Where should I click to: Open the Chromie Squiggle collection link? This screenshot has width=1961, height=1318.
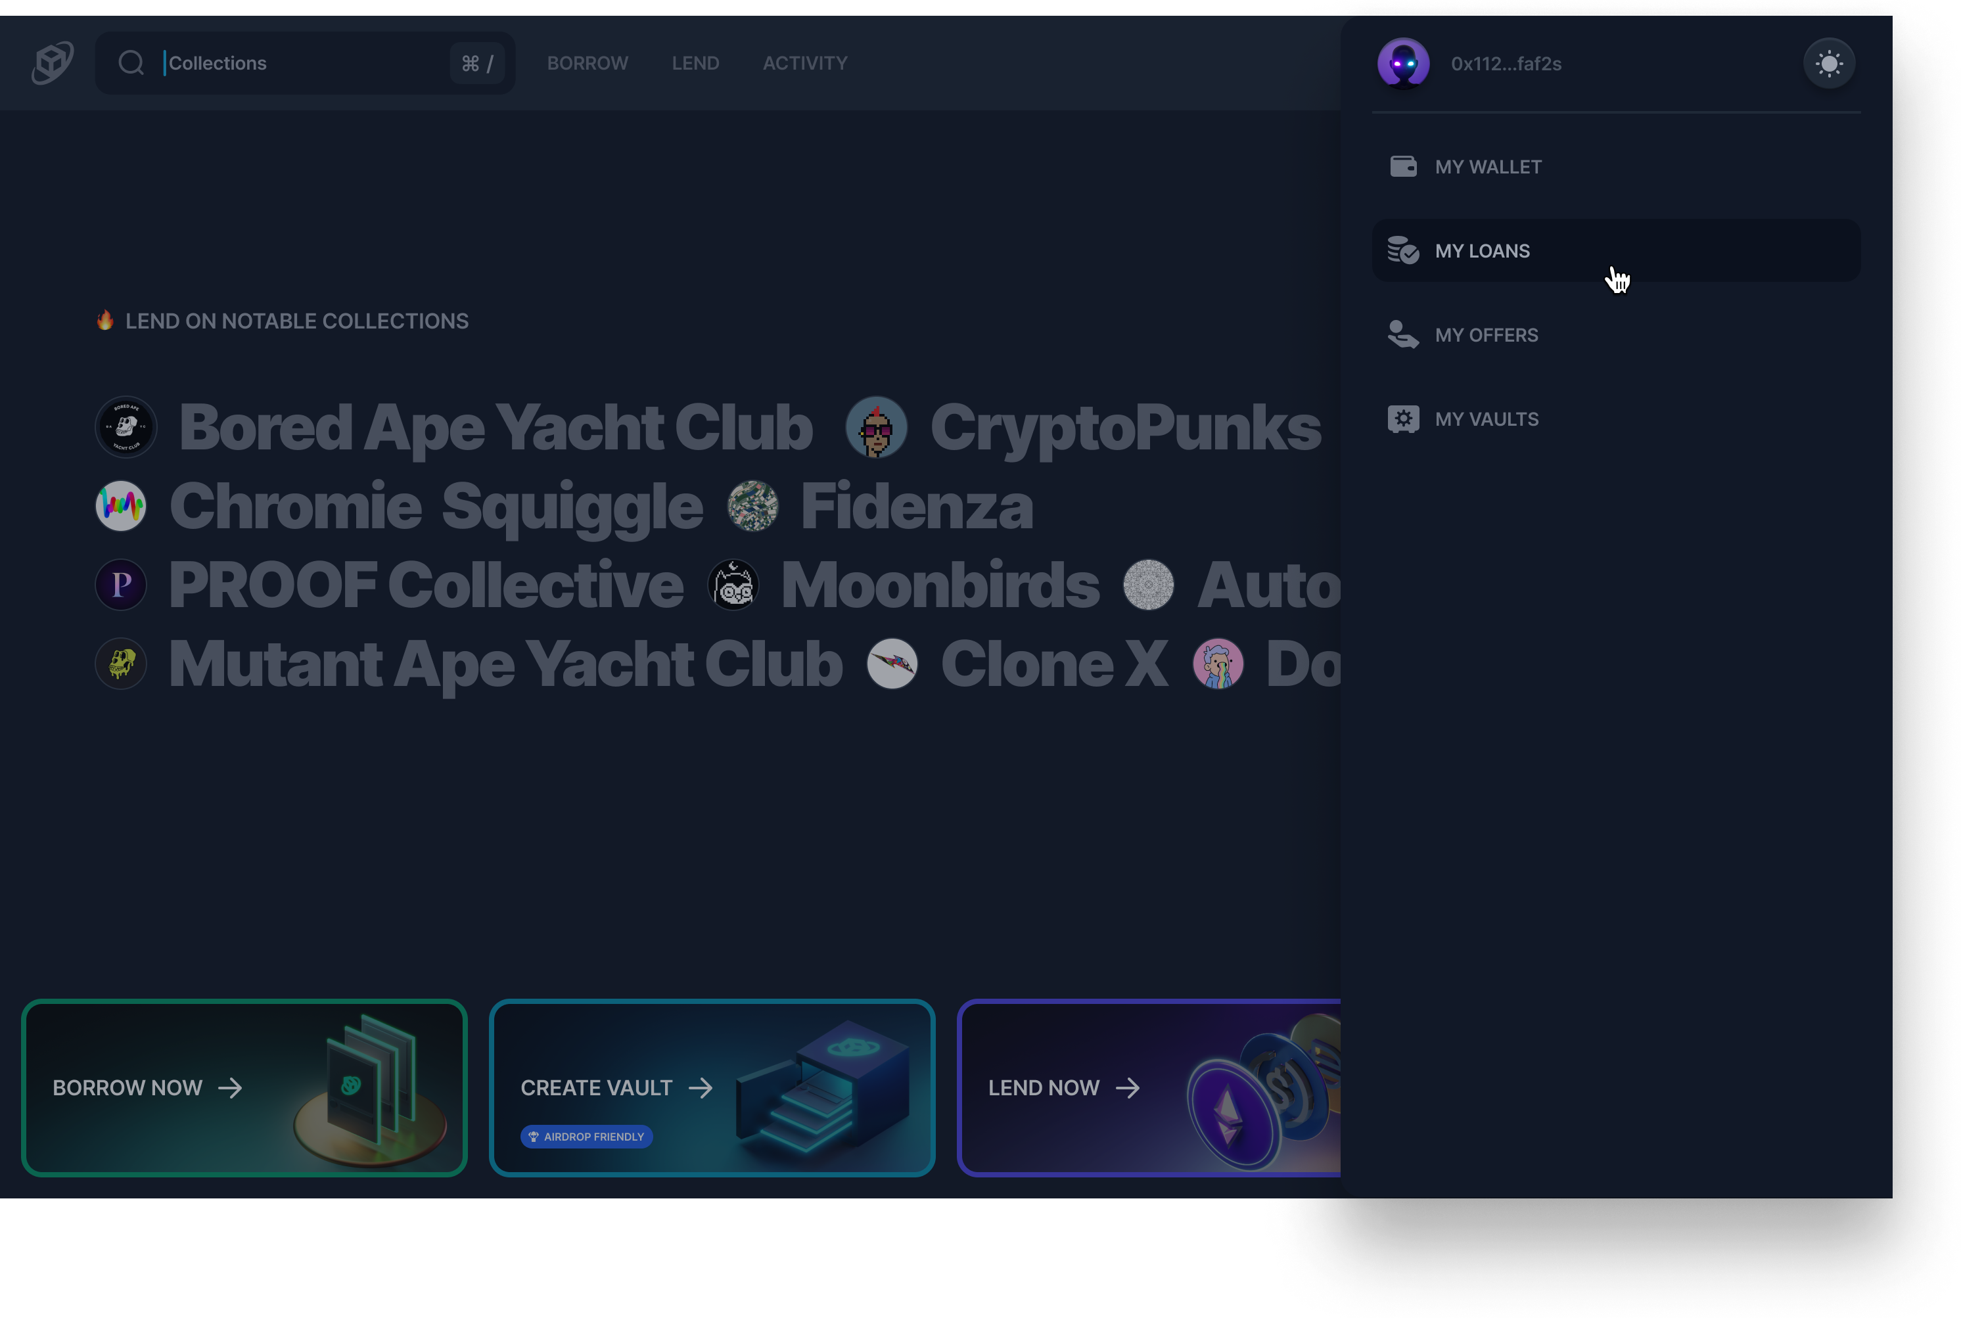click(x=436, y=506)
